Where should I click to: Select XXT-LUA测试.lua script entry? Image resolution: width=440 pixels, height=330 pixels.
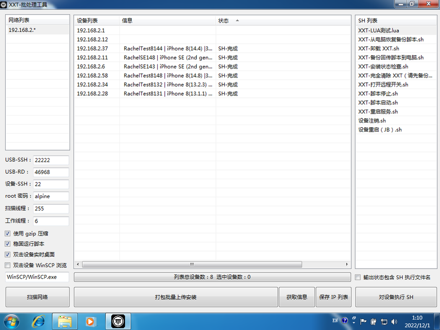[x=379, y=30]
